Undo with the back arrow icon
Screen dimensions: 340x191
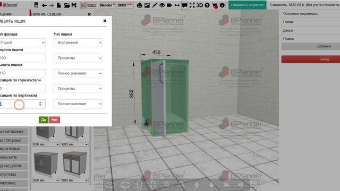[x=44, y=5]
